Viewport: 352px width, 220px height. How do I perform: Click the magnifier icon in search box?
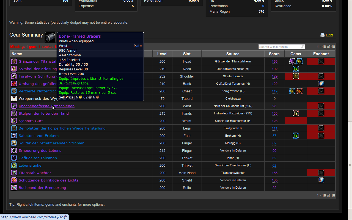pos(302,47)
